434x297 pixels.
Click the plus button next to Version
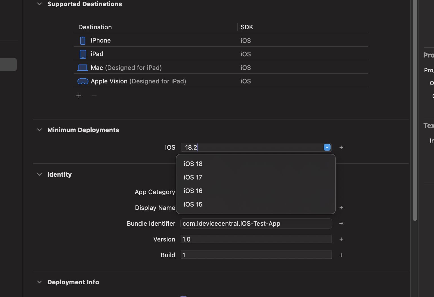pos(341,239)
